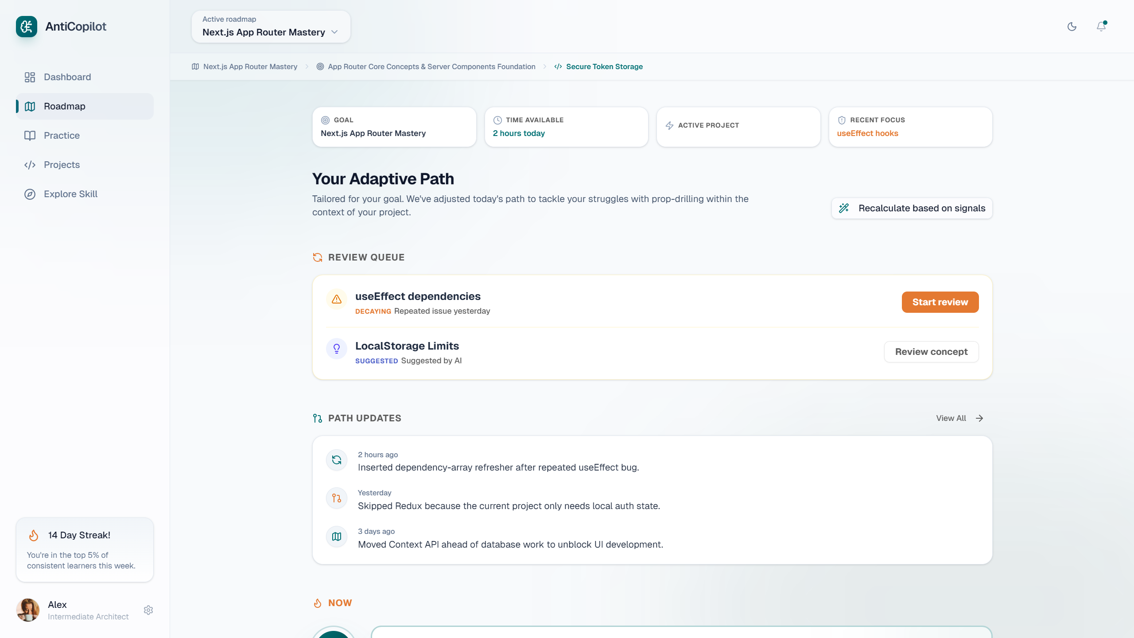1134x638 pixels.
Task: Click the Recent Focus shield icon
Action: coord(842,120)
